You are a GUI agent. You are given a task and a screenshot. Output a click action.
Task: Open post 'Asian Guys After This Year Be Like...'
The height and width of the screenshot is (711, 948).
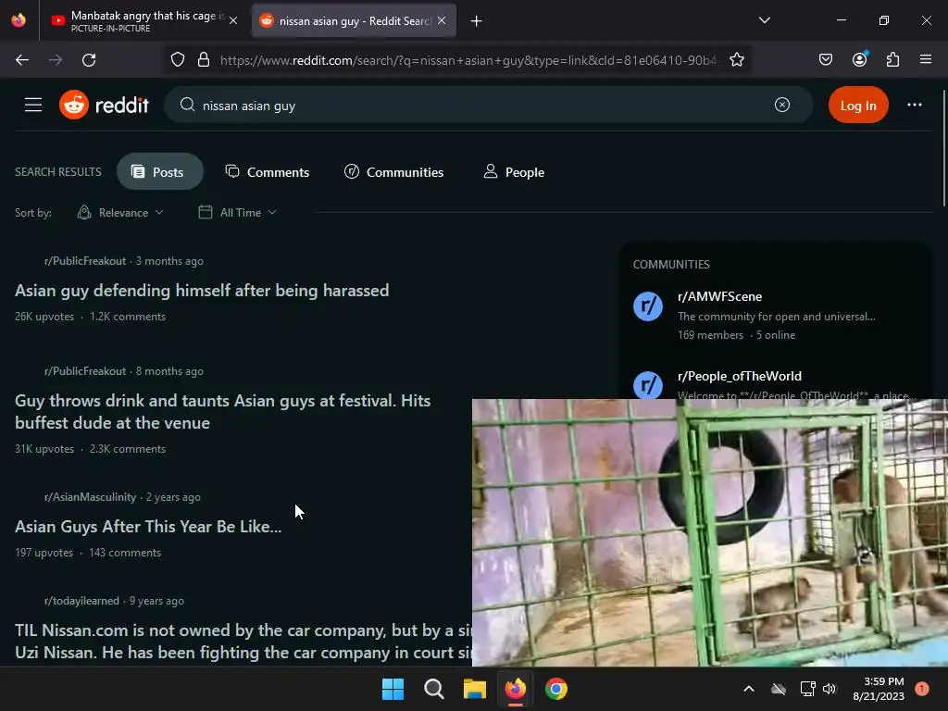point(148,527)
